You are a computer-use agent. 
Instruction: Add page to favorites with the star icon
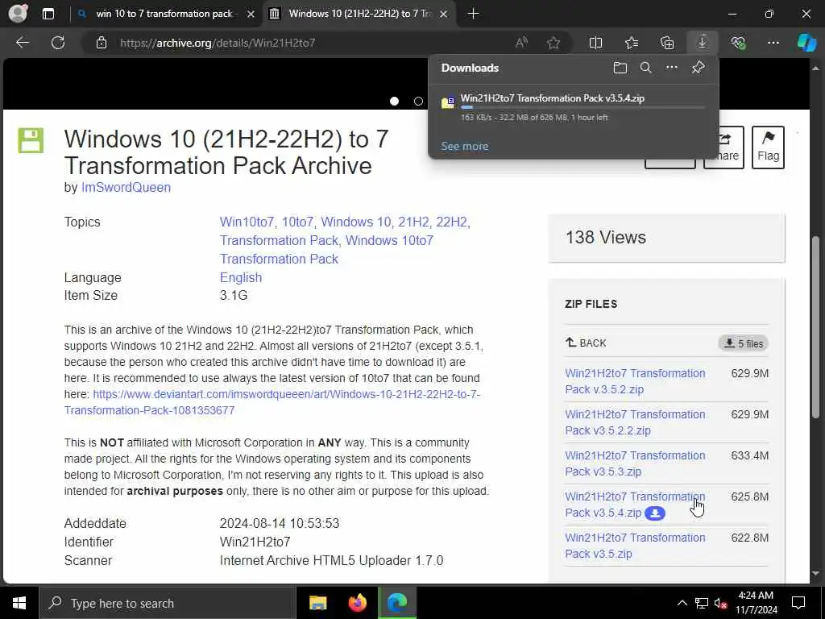point(553,43)
